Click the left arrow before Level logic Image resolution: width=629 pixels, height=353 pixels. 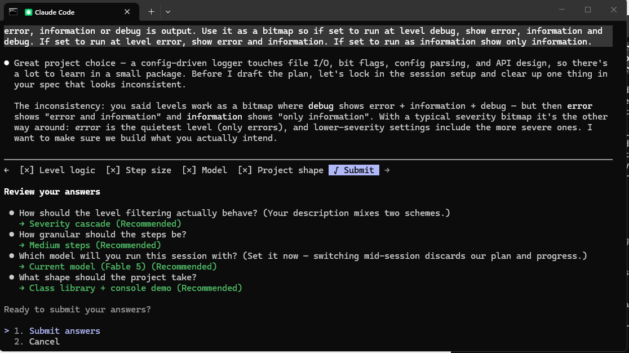pos(7,170)
